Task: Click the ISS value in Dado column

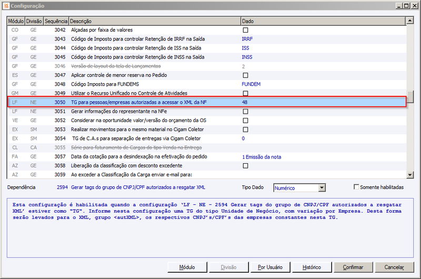Action: tap(245, 48)
